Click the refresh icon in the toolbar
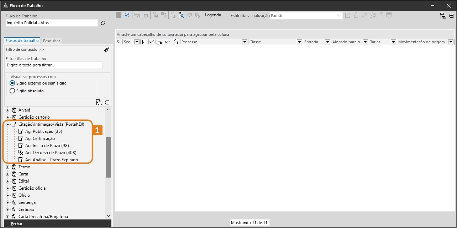This screenshot has height=228, width=457. [x=127, y=15]
